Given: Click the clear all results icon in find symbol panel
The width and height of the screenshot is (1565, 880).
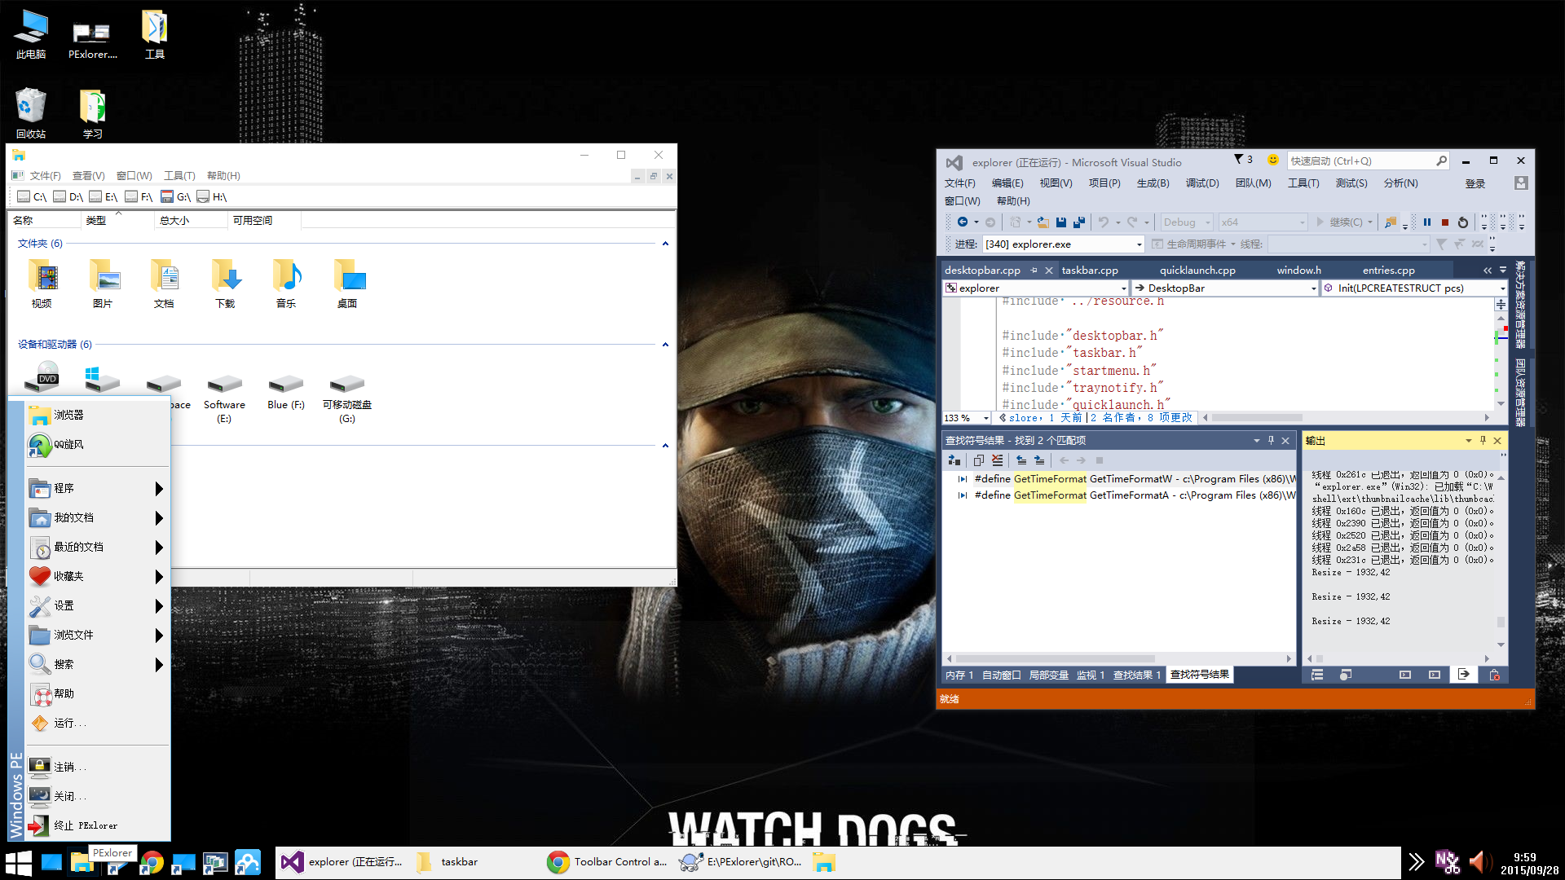Looking at the screenshot, I should (997, 460).
